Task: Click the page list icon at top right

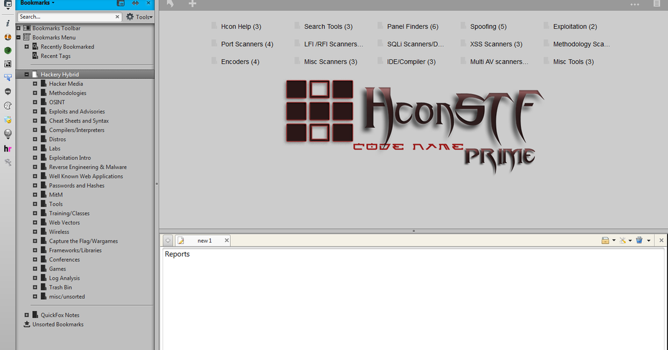Action: tap(656, 4)
